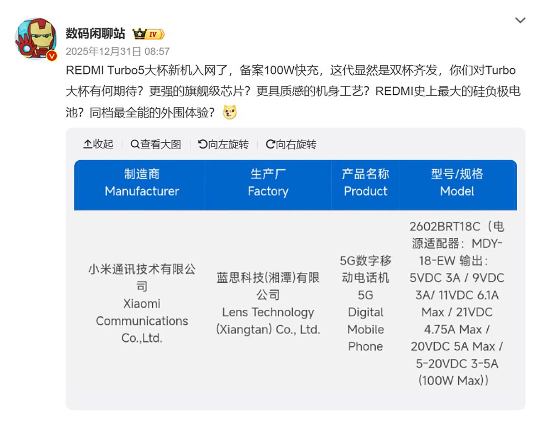The image size is (534, 425).
Task: Click the gold crown VIP IV badge
Action: point(150,33)
